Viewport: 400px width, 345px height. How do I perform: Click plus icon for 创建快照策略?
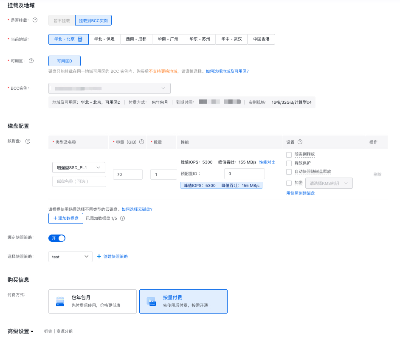99,257
